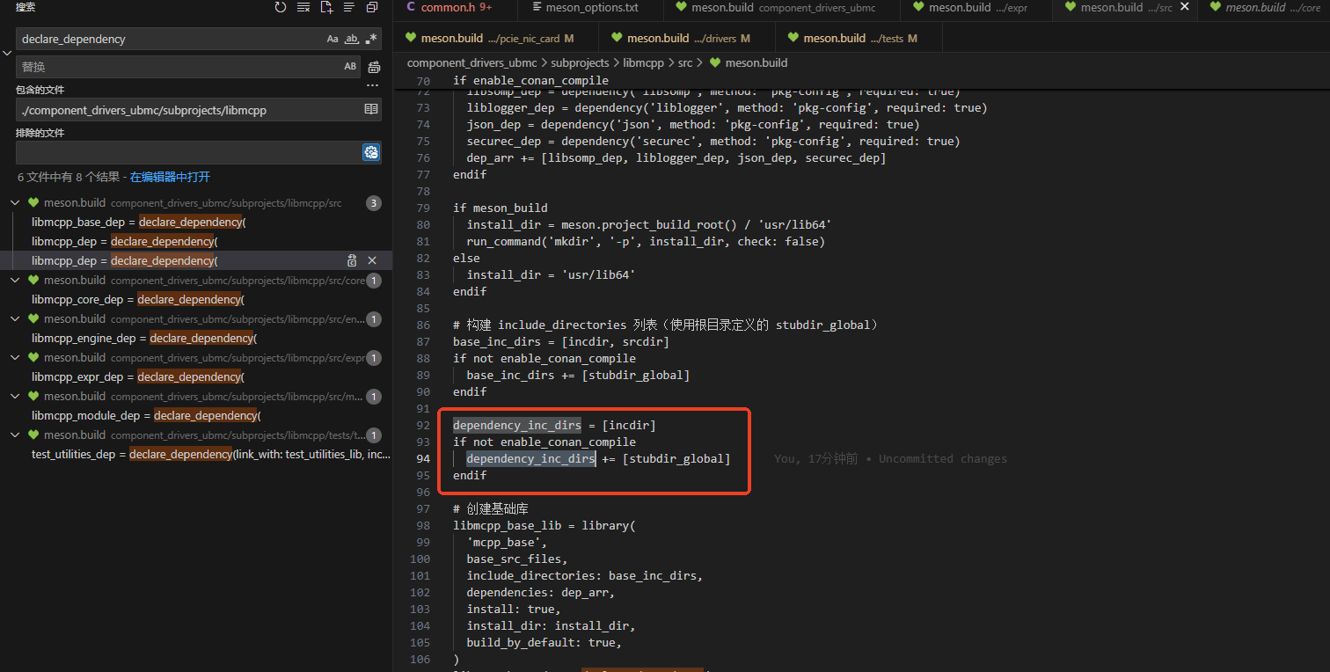Image resolution: width=1330 pixels, height=672 pixels.
Task: Dismiss the highlighted libmcpp_dep search result
Action: tap(372, 260)
